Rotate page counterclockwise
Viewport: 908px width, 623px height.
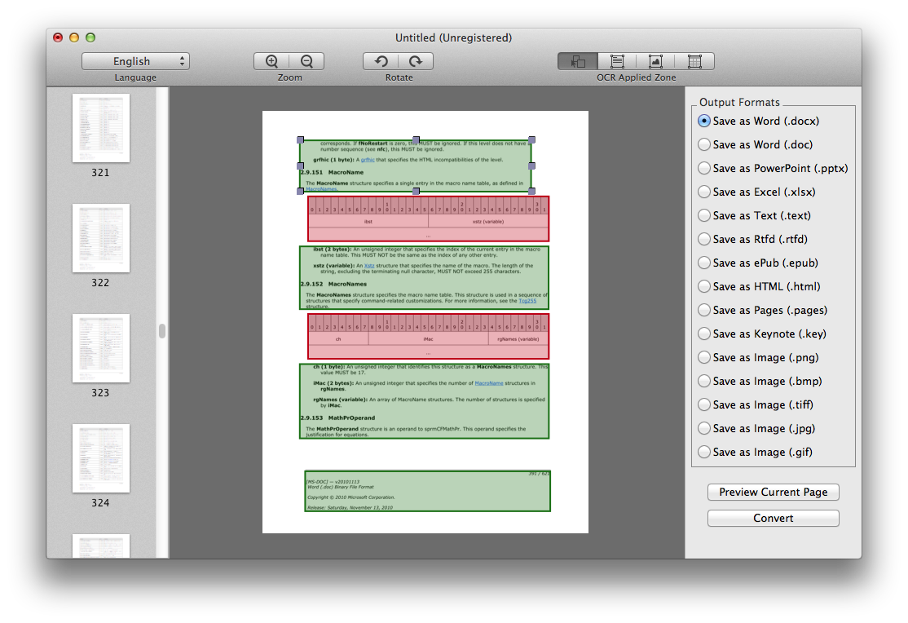pyautogui.click(x=381, y=61)
